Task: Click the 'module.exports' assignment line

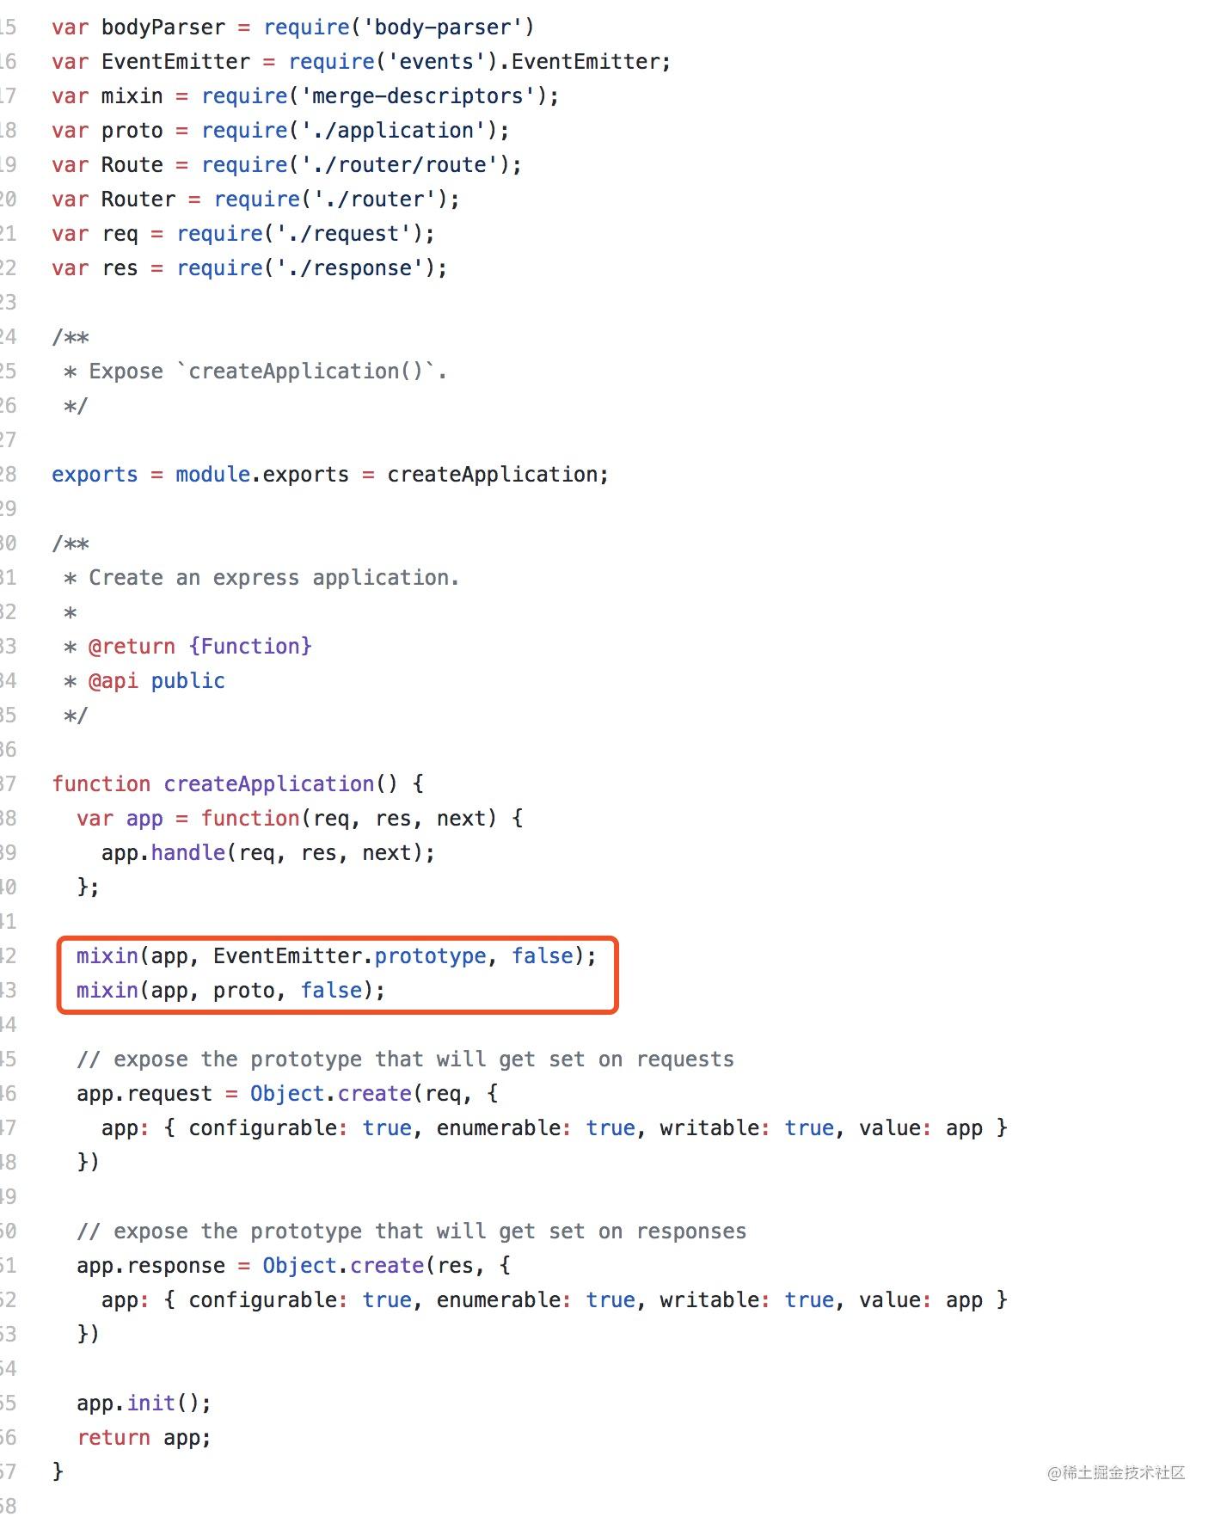Action: 330,475
